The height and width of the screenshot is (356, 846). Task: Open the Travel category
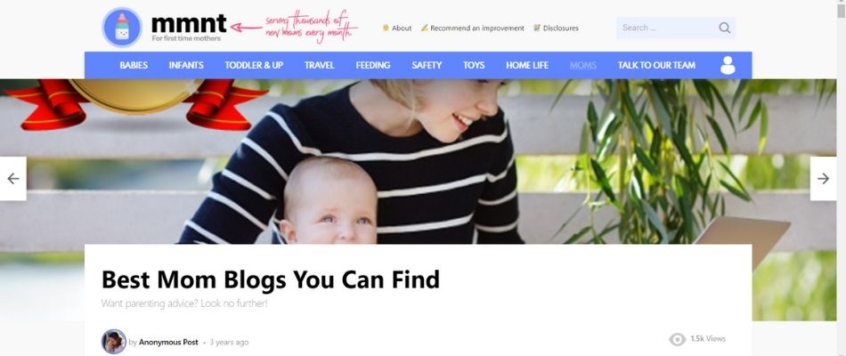[x=320, y=65]
